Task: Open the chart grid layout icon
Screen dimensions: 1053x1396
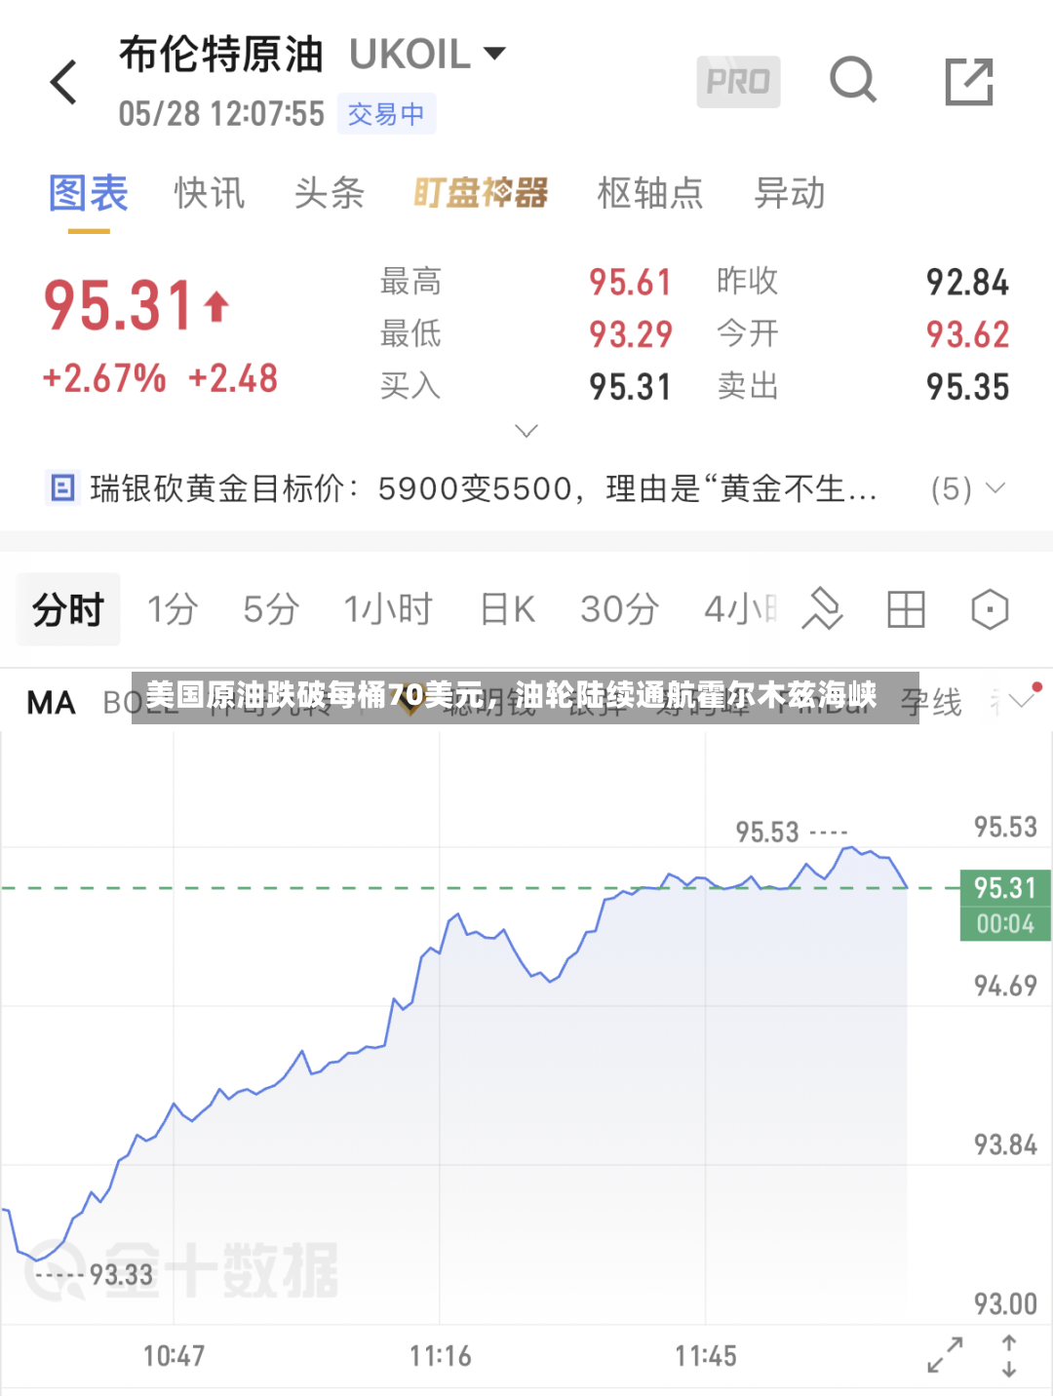Action: [906, 610]
